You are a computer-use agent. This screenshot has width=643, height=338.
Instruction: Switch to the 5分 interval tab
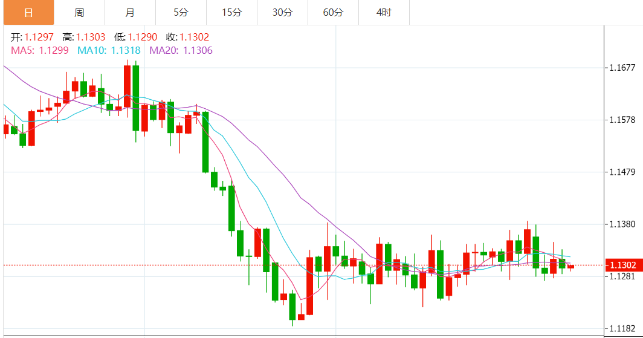pyautogui.click(x=181, y=12)
